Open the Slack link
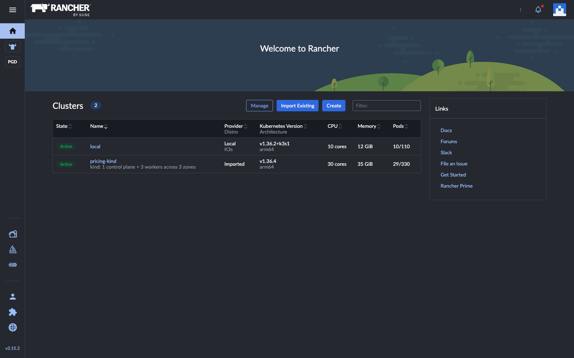The height and width of the screenshot is (358, 574). point(446,153)
